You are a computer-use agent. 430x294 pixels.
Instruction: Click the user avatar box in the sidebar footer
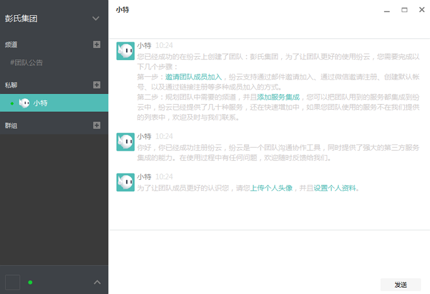(13, 282)
